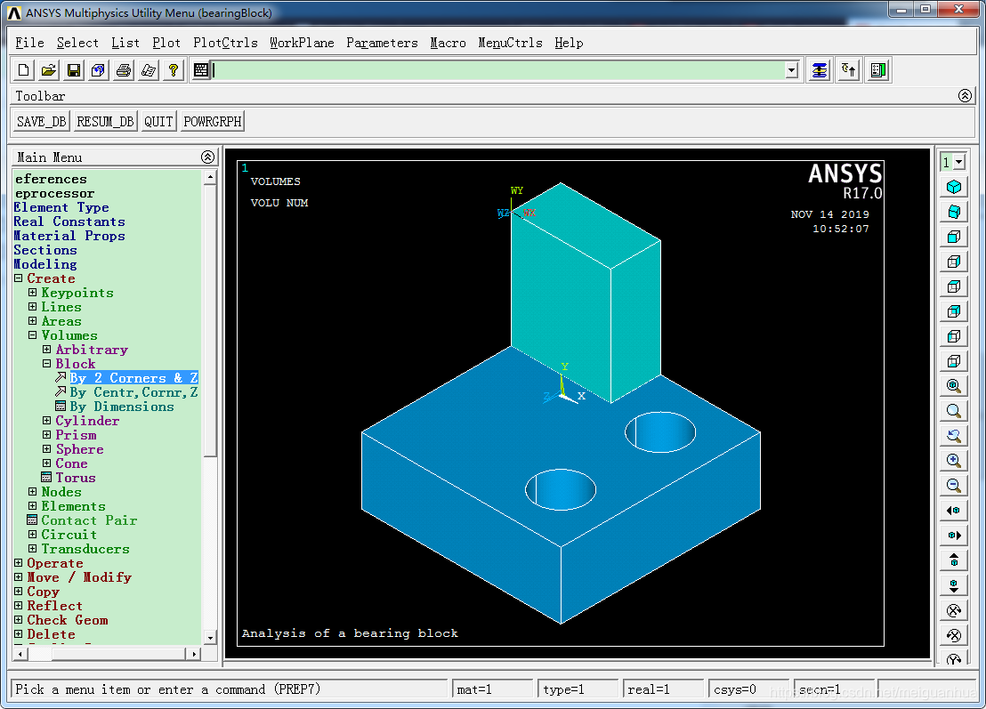Open the Contact Manager icon
986x709 pixels.
click(878, 70)
